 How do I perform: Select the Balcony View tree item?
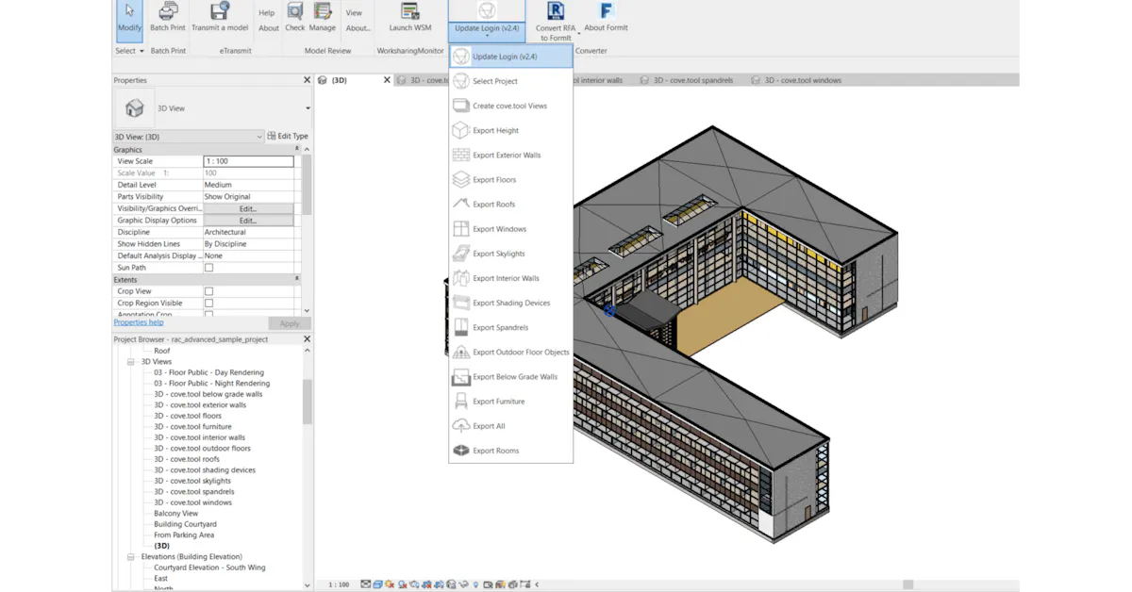(176, 514)
